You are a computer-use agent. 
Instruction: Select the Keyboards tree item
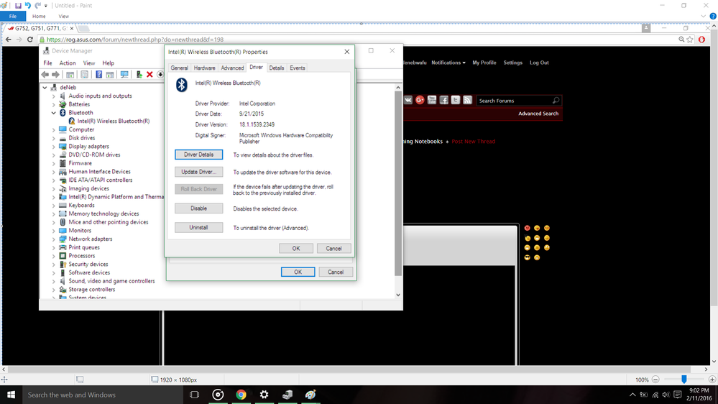(81, 205)
